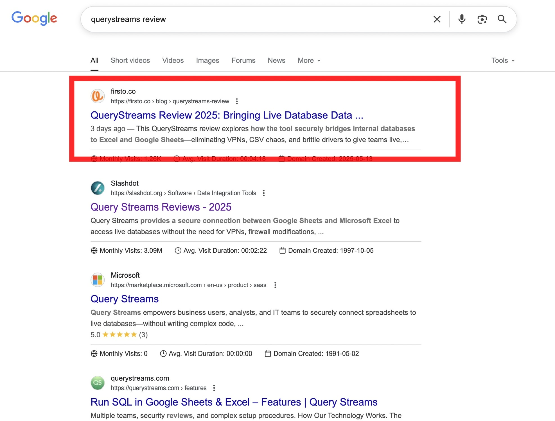Switch to the News tab

(x=276, y=60)
